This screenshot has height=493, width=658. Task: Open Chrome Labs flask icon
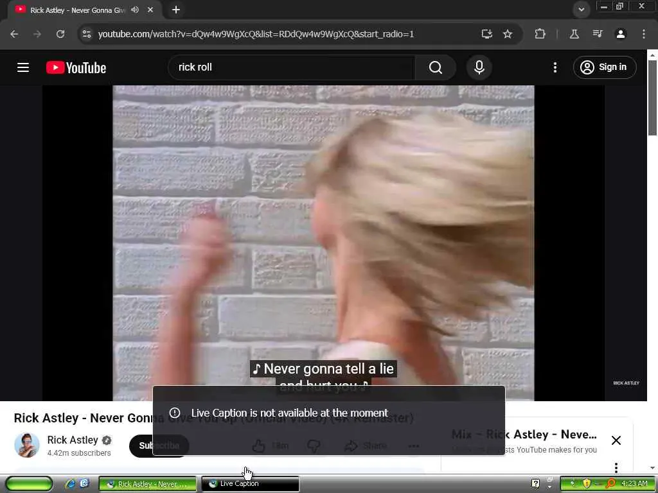(574, 34)
